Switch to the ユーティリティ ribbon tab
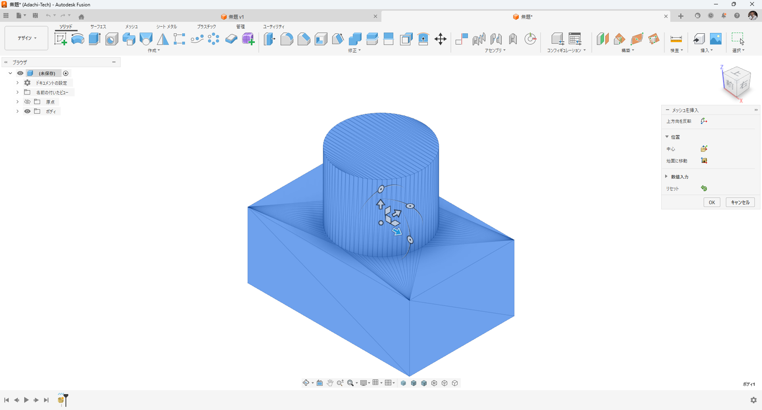This screenshot has height=410, width=762. 274,27
